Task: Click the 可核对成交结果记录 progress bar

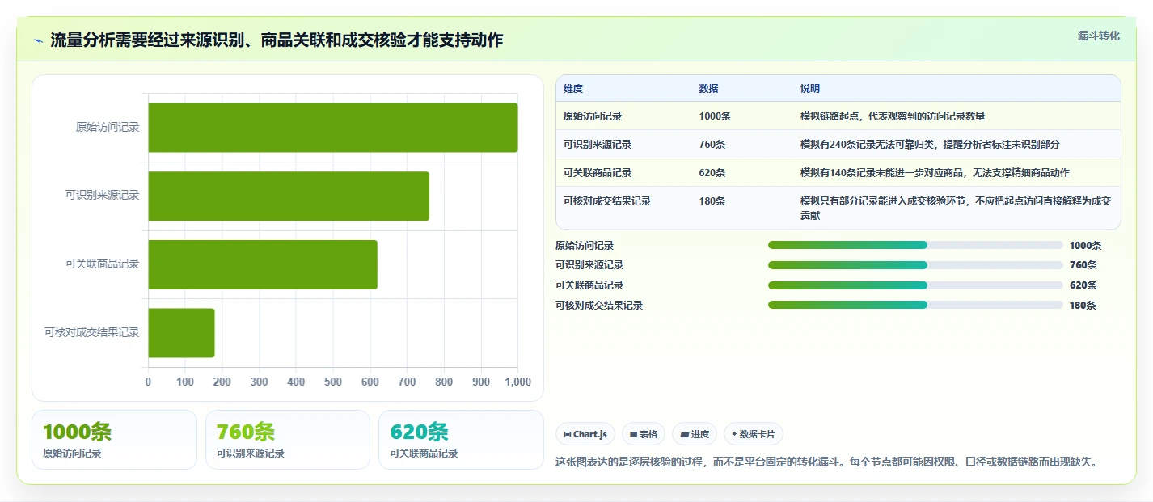Action: click(x=915, y=305)
